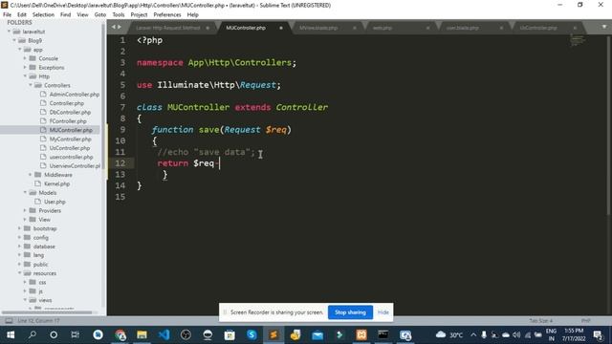Image resolution: width=612 pixels, height=344 pixels.
Task: Click unsaved dot on MUController.php tab
Action: tap(281, 28)
